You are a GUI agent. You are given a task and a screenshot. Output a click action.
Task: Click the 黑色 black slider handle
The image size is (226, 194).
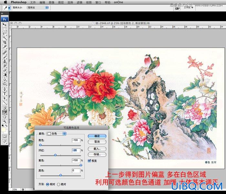coord(61,175)
